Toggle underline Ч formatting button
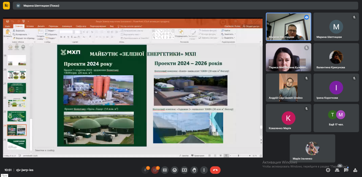The width and height of the screenshot is (362, 177). tap(68, 37)
